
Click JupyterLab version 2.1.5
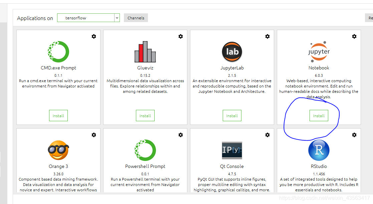click(232, 75)
